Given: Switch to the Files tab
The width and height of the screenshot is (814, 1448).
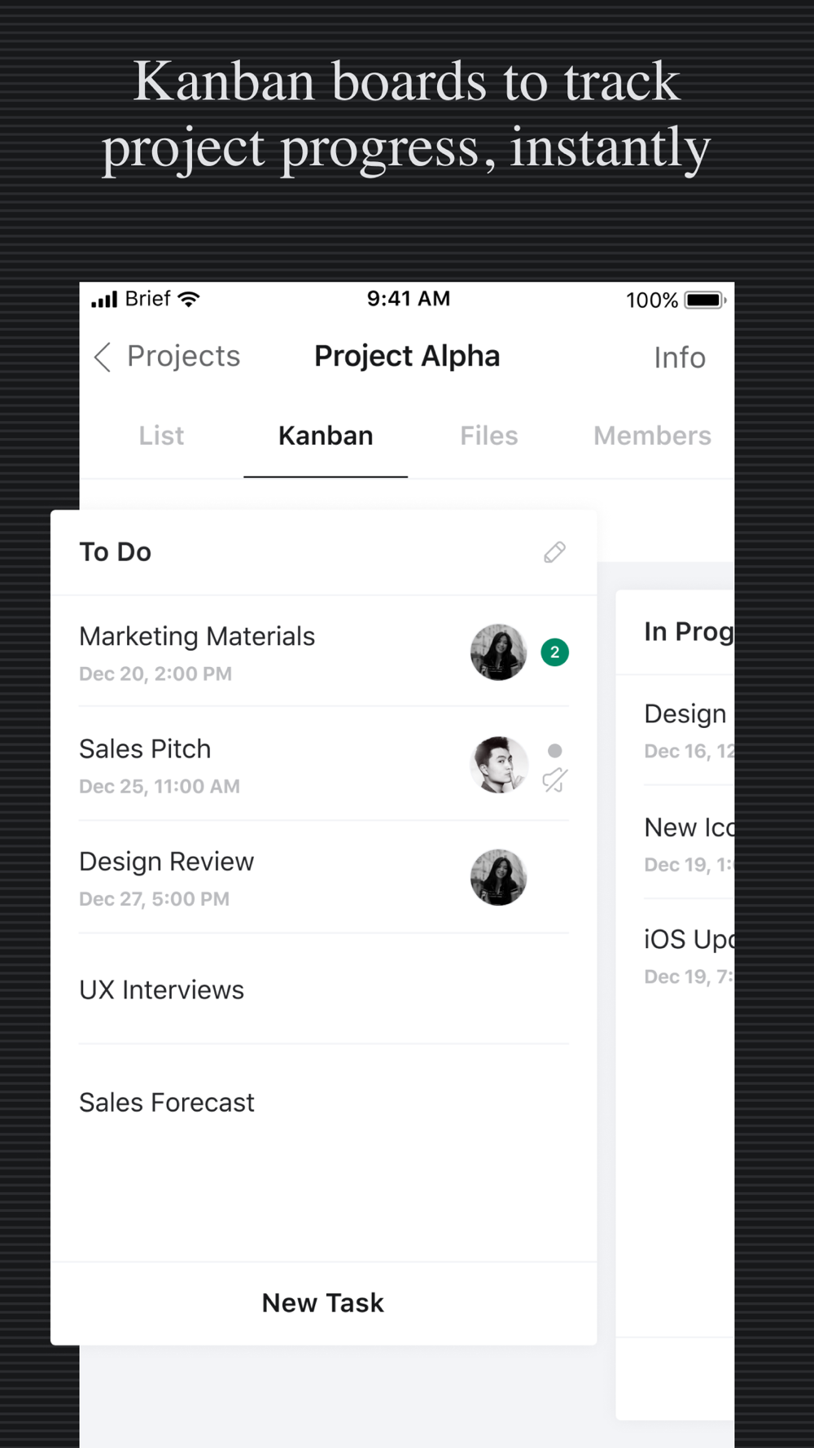Looking at the screenshot, I should (488, 436).
